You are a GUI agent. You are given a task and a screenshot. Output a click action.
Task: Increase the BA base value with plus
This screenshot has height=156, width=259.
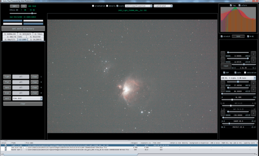253,89
